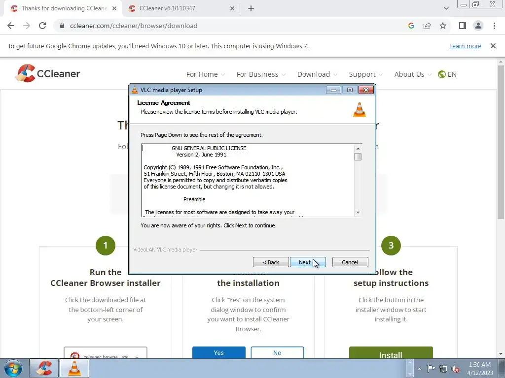Minimize the VLC media player Setup window
505x378 pixels.
tap(333, 90)
